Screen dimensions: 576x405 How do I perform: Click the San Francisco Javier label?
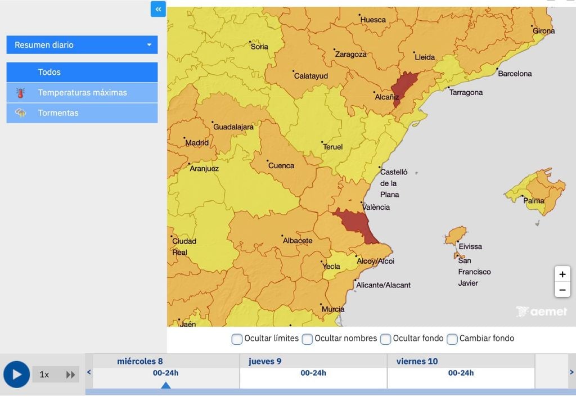(474, 272)
